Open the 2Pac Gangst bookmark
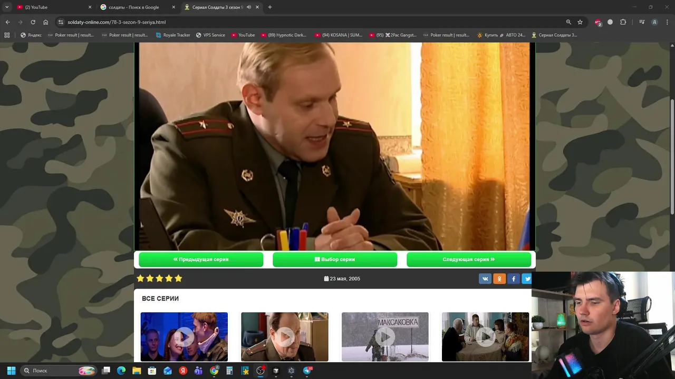Screen dimensions: 675x379 point(393,35)
